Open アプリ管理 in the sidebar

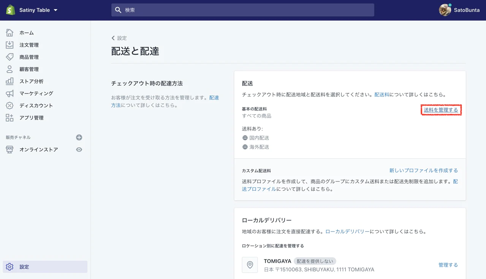point(31,118)
